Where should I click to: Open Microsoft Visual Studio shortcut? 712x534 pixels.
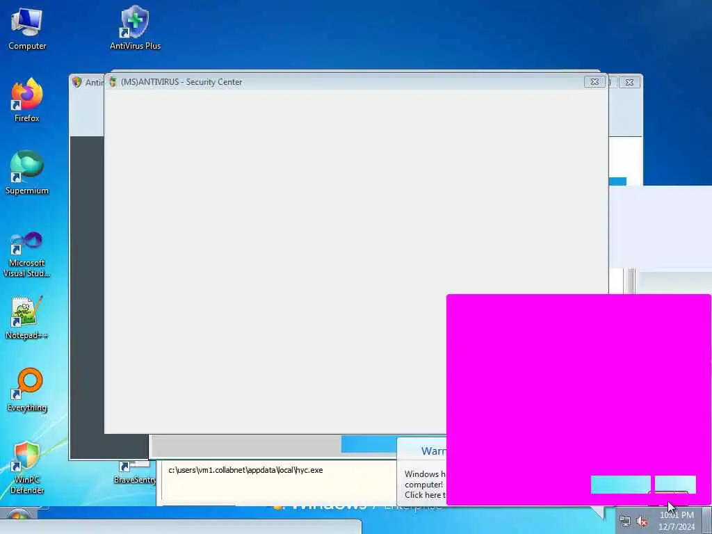[27, 254]
